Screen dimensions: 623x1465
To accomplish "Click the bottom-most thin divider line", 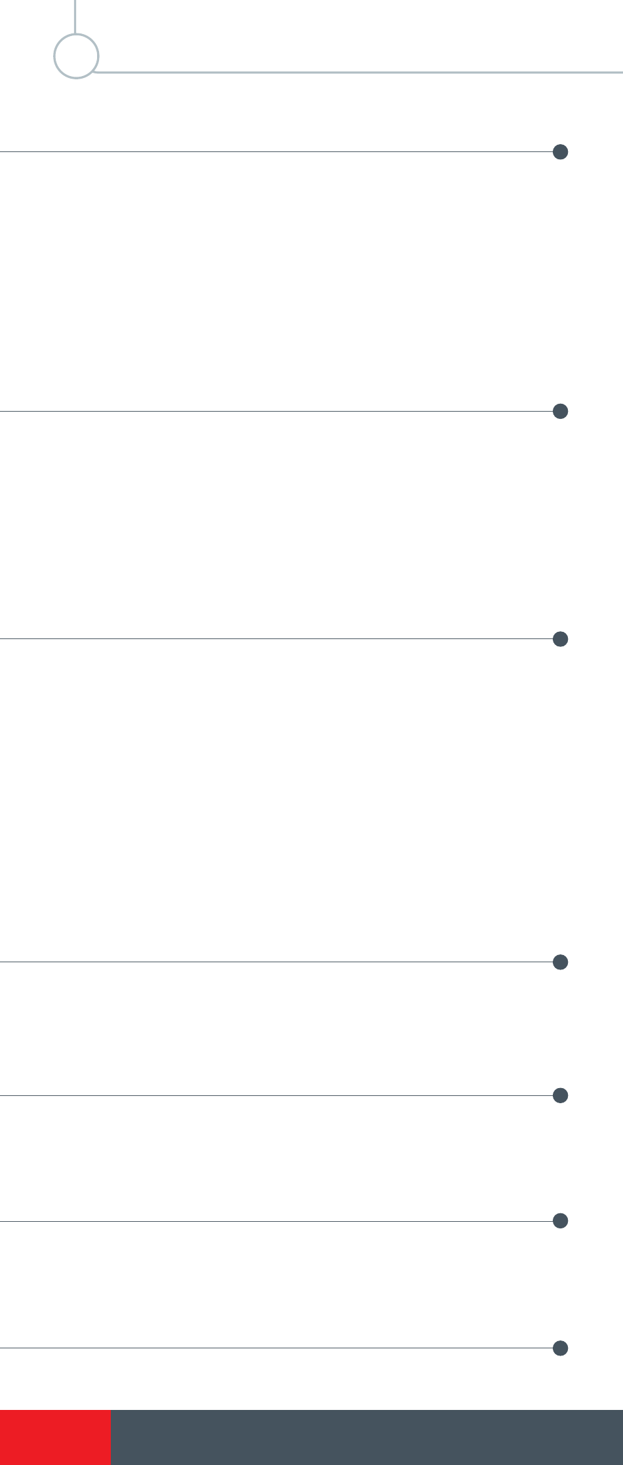I will 276,1348.
